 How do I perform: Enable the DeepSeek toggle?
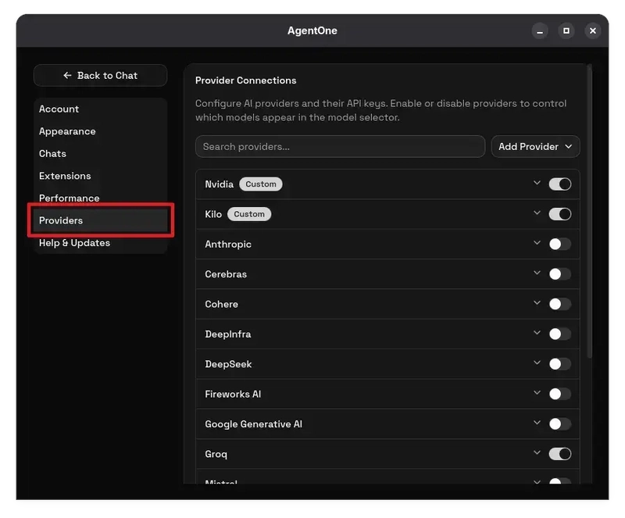(x=559, y=363)
